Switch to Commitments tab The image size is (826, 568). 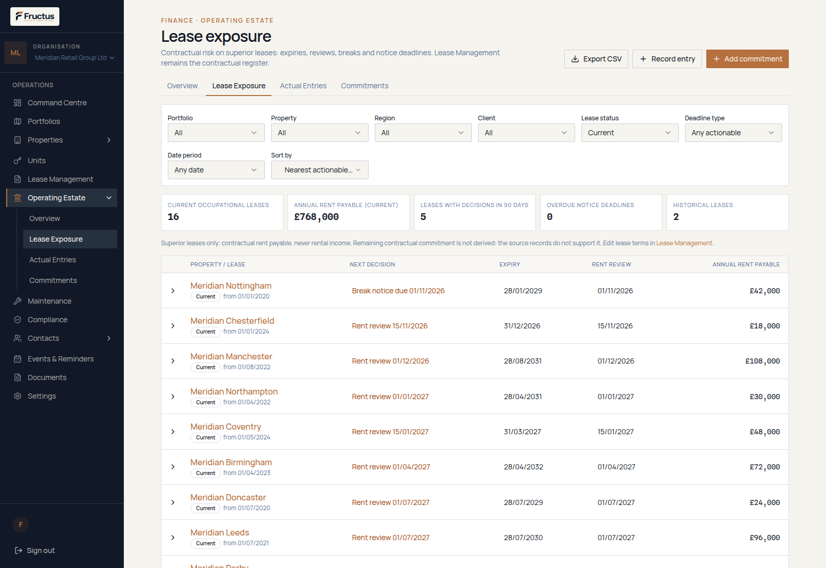point(364,86)
